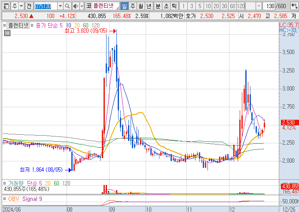Click the candlestick chart settings icon
The height and width of the screenshot is (212, 299).
tap(294, 6)
